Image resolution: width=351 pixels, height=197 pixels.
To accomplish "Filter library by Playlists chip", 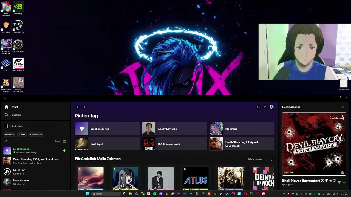I will (x=10, y=135).
